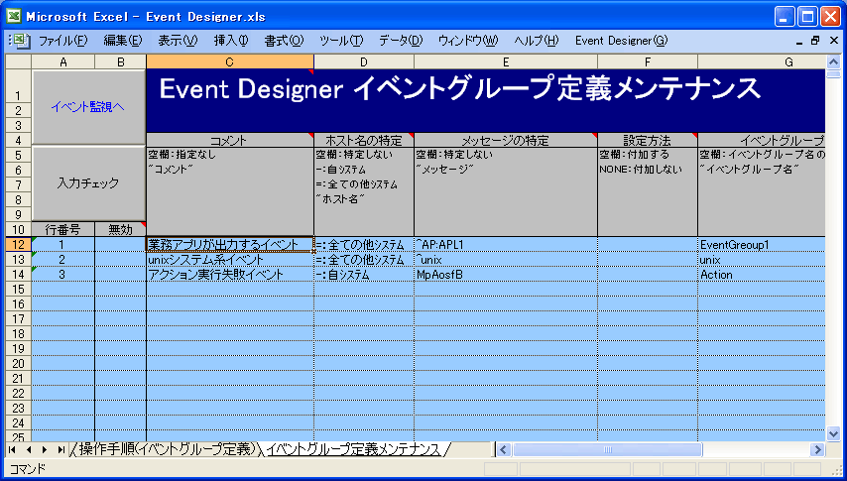Open the 挿入(I) menu

click(x=231, y=41)
